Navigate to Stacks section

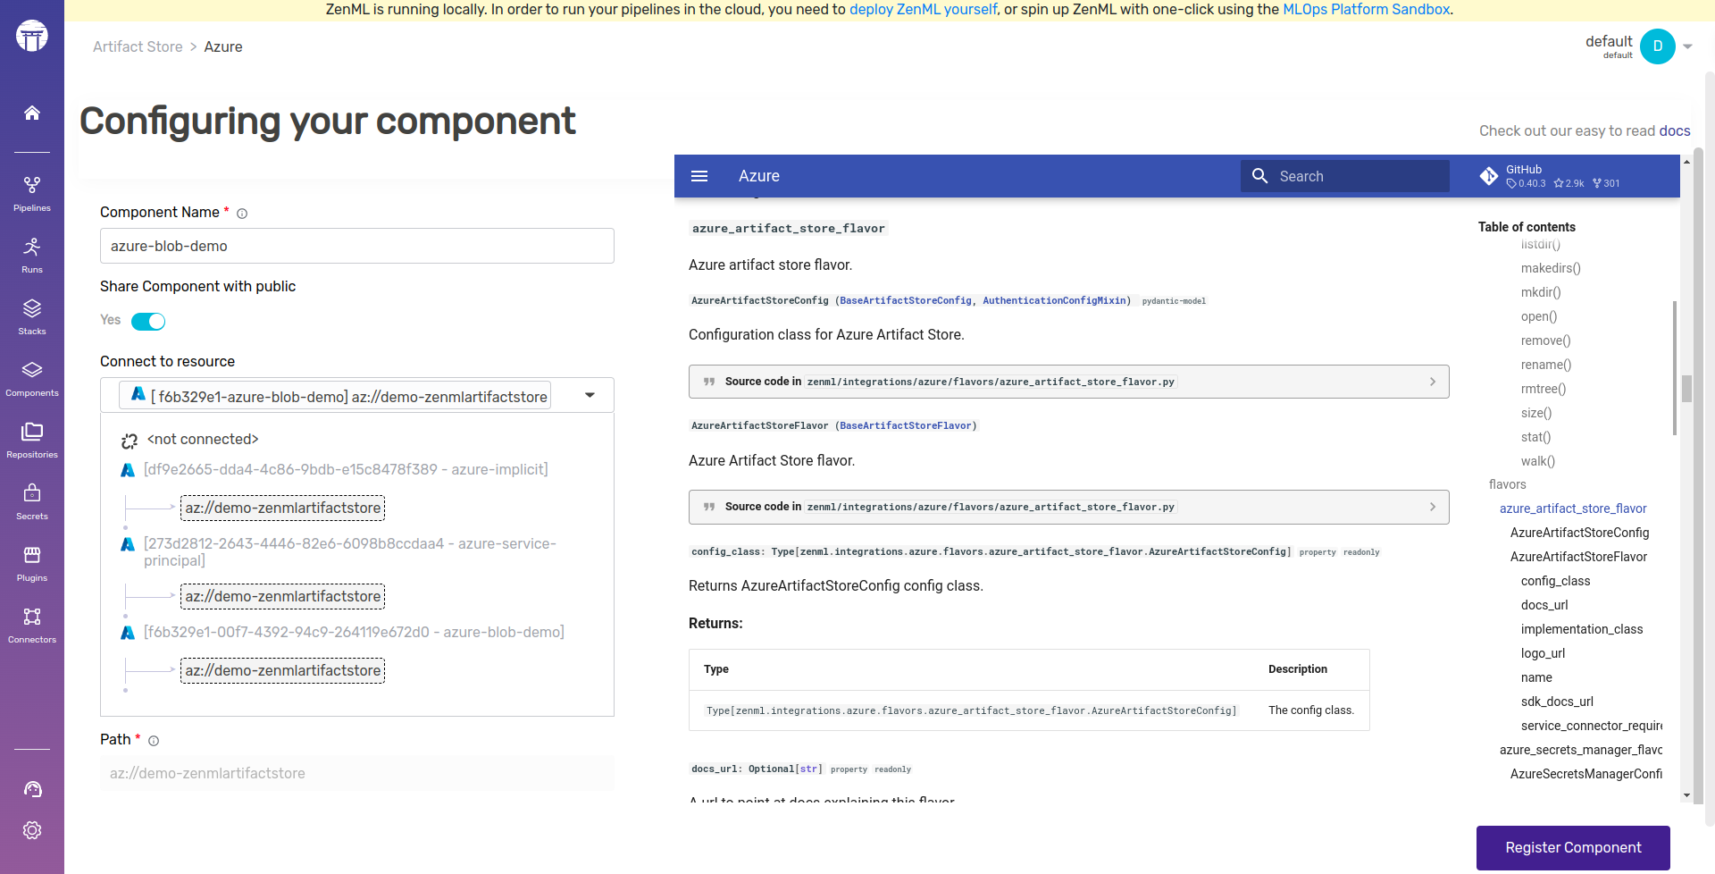32,315
